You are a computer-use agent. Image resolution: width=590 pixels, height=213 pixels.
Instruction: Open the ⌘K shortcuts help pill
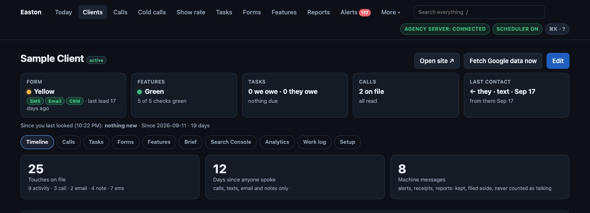557,29
